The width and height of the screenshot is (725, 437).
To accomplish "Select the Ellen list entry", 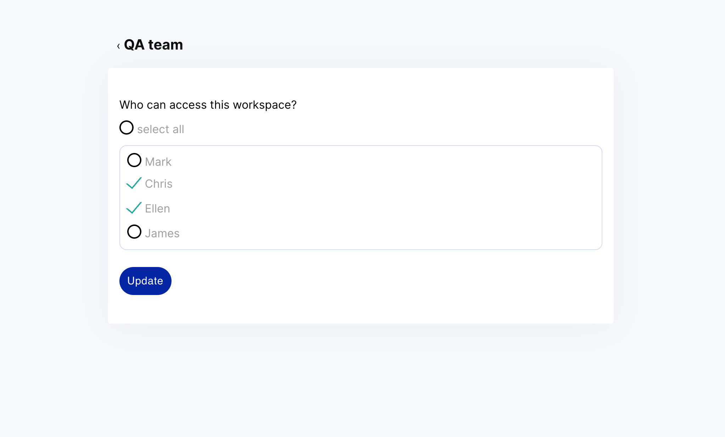I will coord(157,208).
